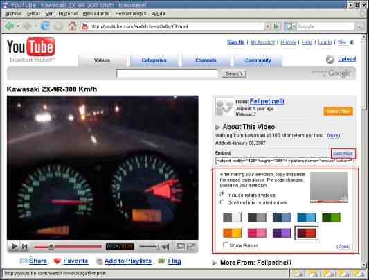The image size is (369, 280).
Task: Open Felipetinelli's channel link
Action: (x=267, y=101)
